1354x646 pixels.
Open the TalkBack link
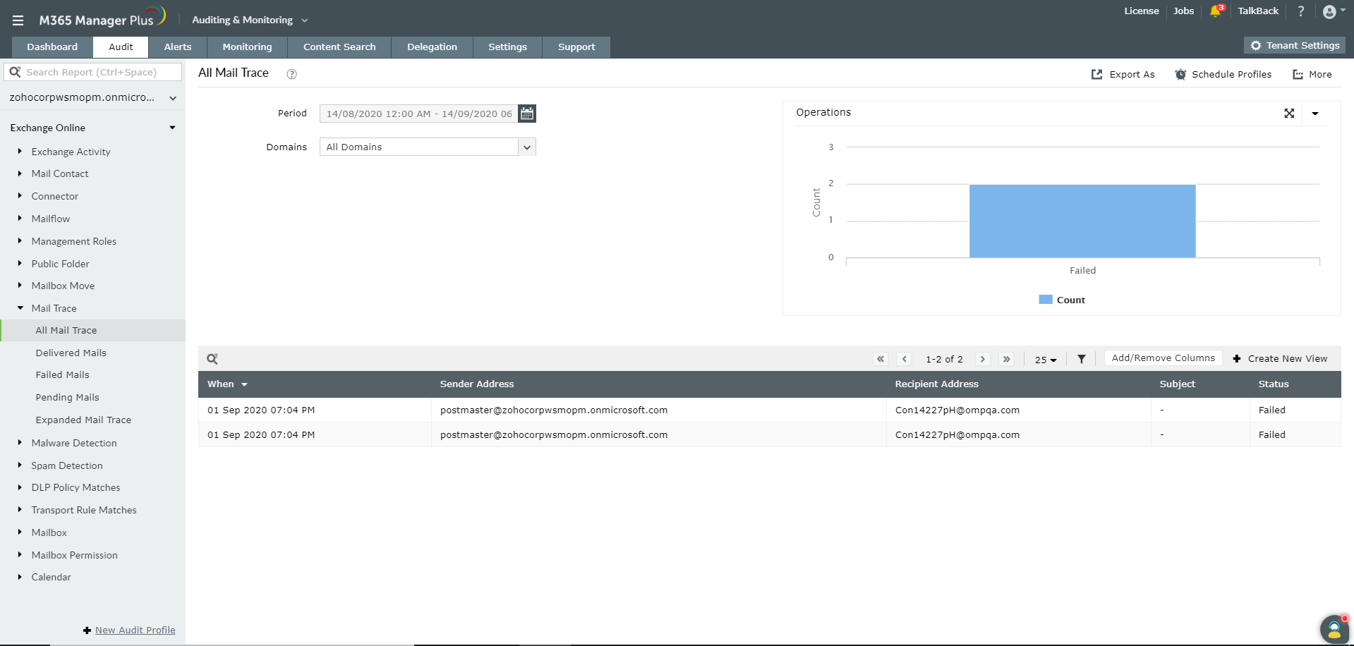[1258, 11]
